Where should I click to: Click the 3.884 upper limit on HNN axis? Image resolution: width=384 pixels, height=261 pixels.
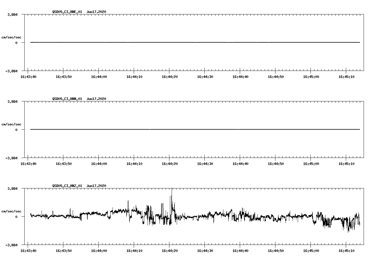pos(13,101)
